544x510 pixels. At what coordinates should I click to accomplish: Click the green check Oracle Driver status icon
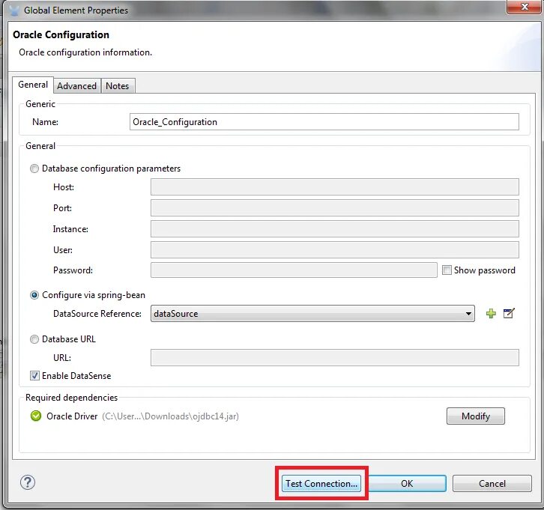[x=36, y=416]
